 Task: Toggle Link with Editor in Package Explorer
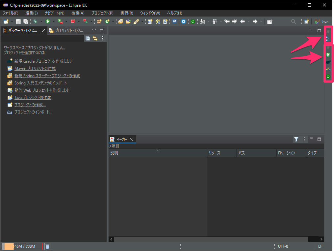pyautogui.click(x=95, y=38)
